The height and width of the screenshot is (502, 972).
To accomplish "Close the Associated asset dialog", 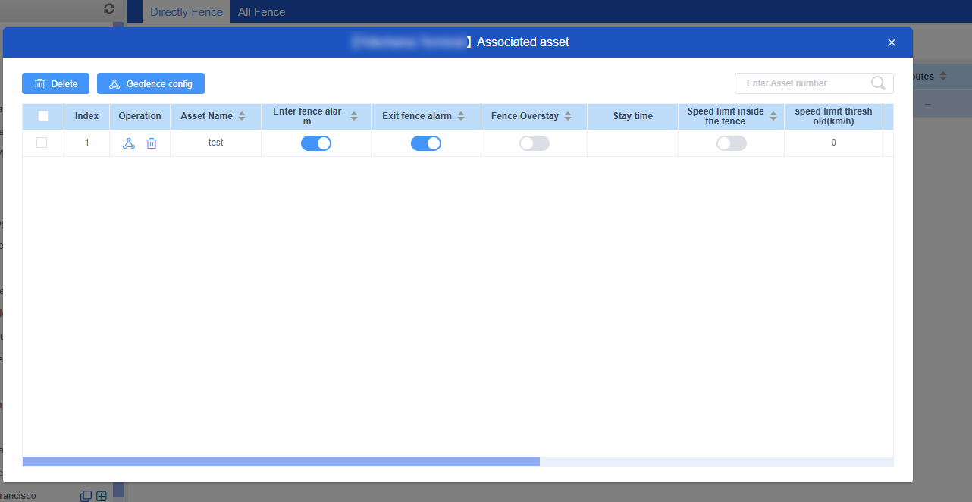I will 892,42.
